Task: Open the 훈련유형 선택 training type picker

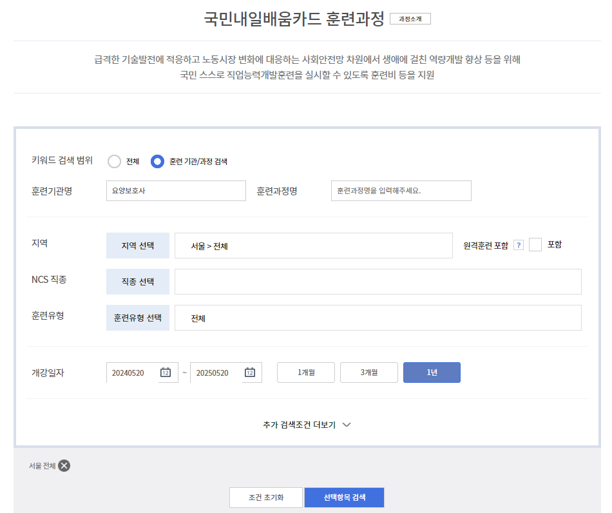Action: (137, 317)
